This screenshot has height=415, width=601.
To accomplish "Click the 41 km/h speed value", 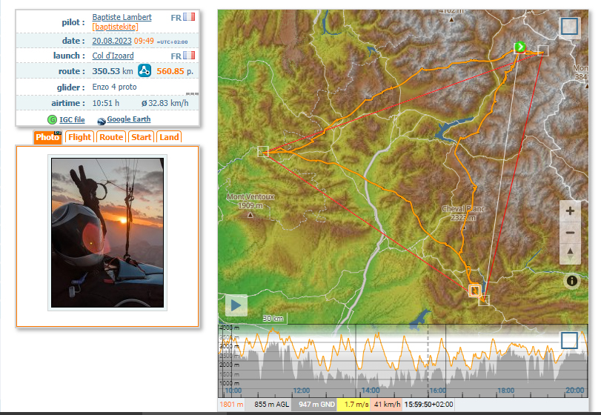I will point(387,405).
